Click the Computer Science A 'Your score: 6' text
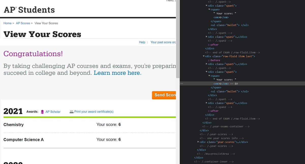The height and width of the screenshot is (164, 305). [109, 140]
